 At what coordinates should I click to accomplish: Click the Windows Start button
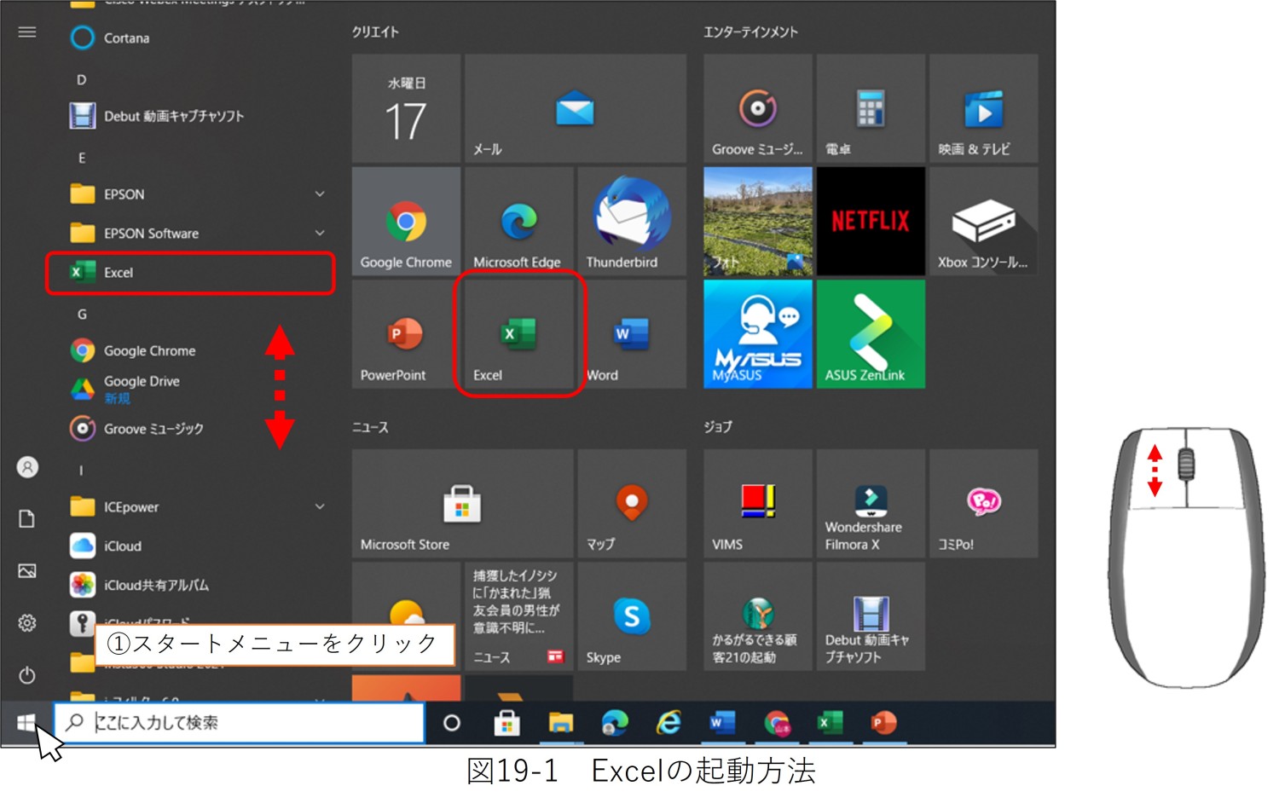pos(26,724)
